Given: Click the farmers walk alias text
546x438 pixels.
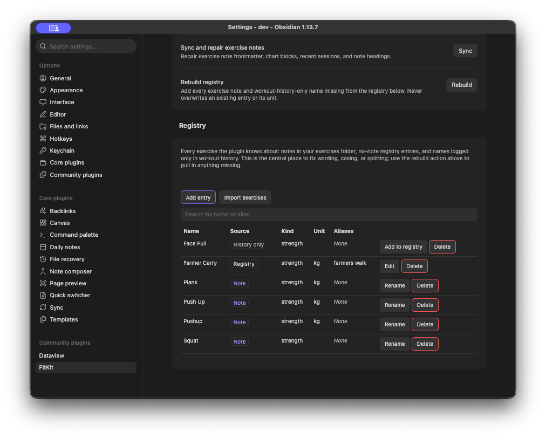Looking at the screenshot, I should (350, 263).
